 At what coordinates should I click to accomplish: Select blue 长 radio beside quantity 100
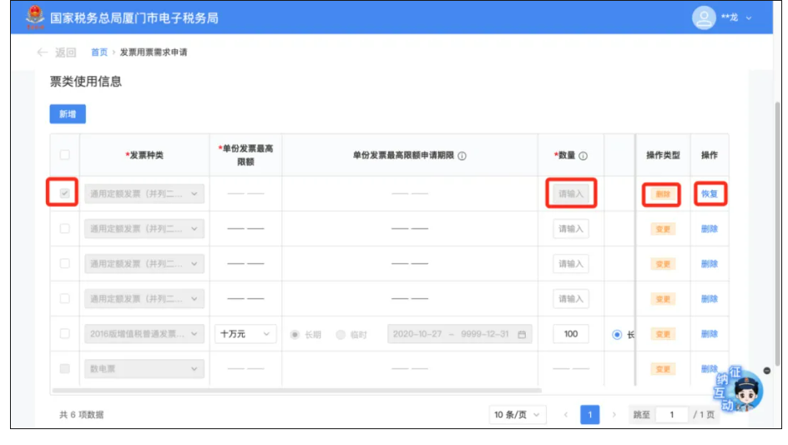617,335
